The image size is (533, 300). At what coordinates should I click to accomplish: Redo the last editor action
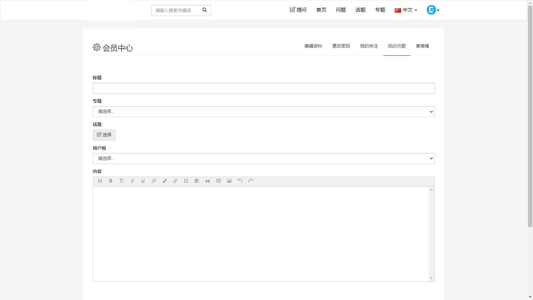[x=250, y=181]
